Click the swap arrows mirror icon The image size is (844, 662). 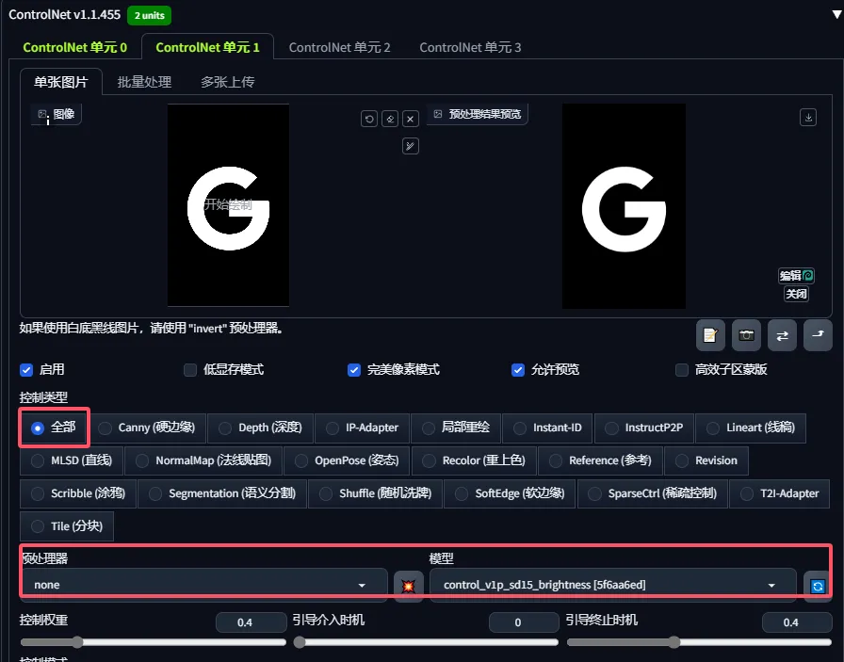[x=782, y=335]
